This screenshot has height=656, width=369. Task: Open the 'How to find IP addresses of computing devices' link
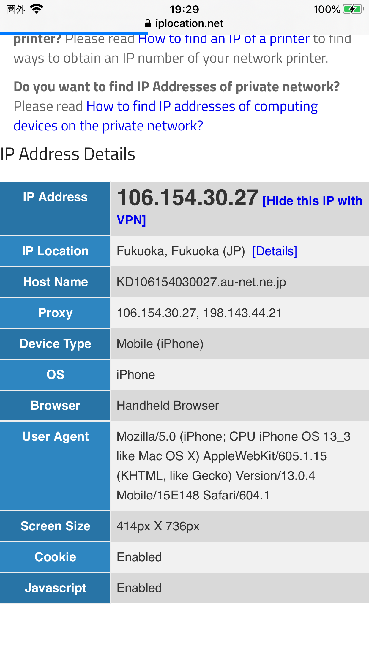tap(202, 106)
